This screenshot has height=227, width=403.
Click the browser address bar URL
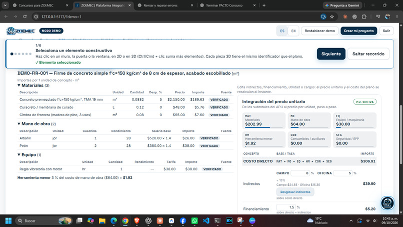61,17
